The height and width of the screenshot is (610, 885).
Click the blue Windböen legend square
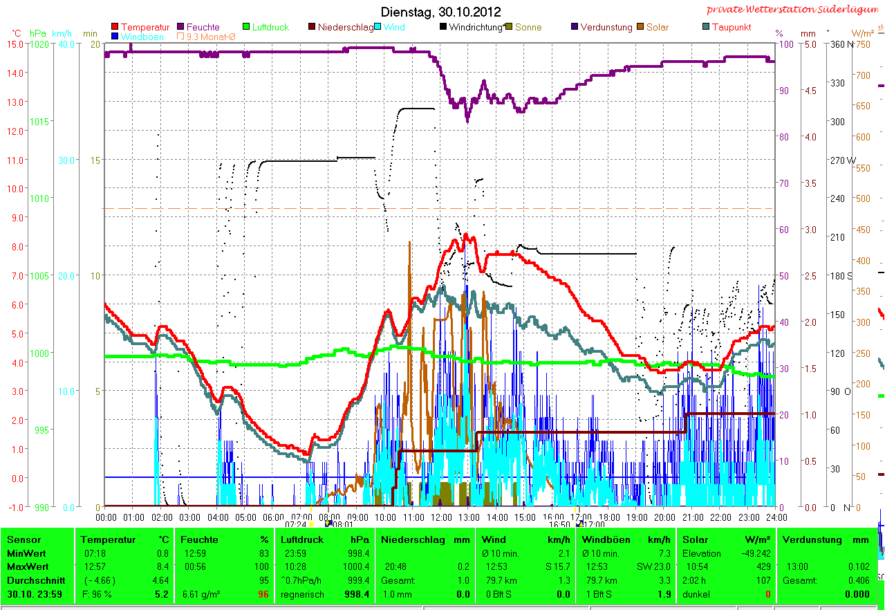pyautogui.click(x=115, y=37)
